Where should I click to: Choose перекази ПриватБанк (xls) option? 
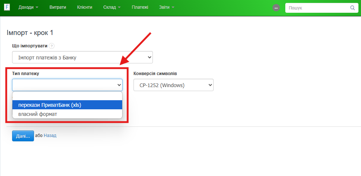pos(67,105)
